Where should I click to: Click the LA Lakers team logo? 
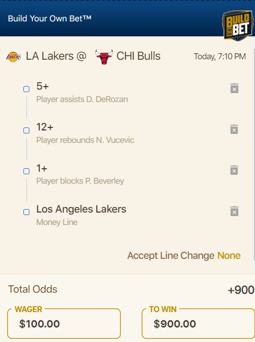pos(13,57)
